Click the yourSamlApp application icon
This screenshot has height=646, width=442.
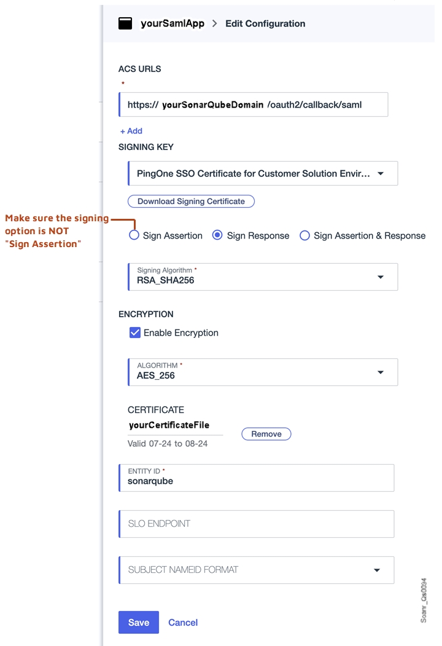click(126, 23)
